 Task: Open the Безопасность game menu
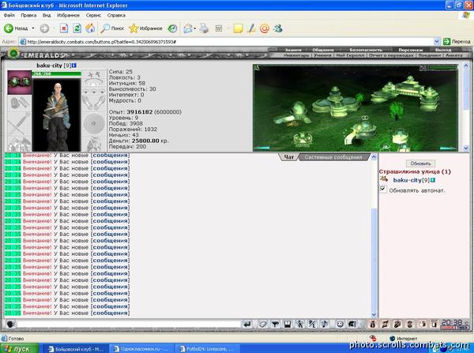366,50
